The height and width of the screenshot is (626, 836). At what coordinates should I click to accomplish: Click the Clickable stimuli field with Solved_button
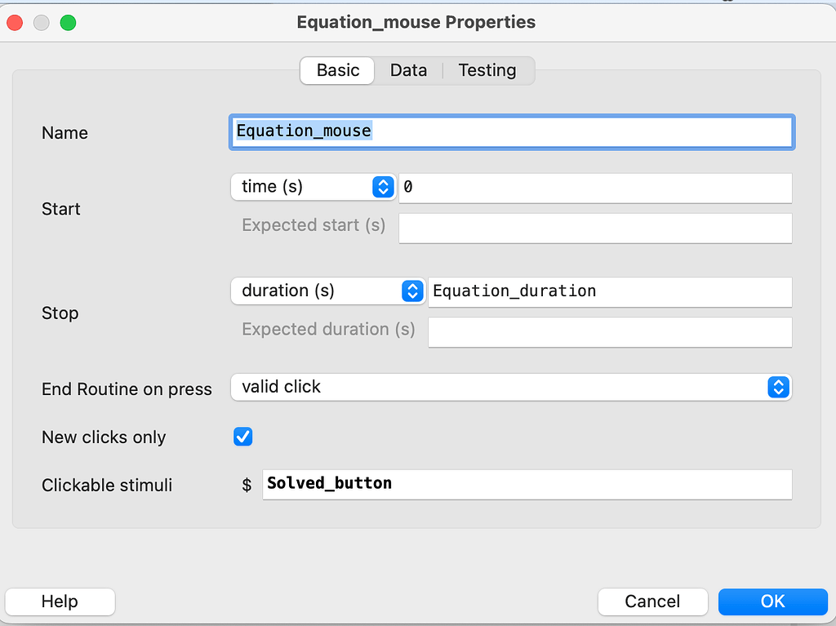tap(527, 484)
